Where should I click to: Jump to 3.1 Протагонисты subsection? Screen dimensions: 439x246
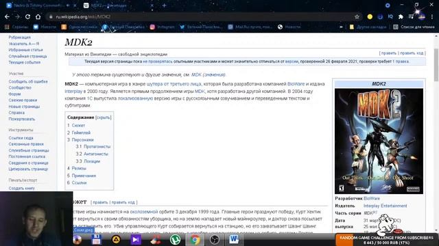tap(97, 146)
